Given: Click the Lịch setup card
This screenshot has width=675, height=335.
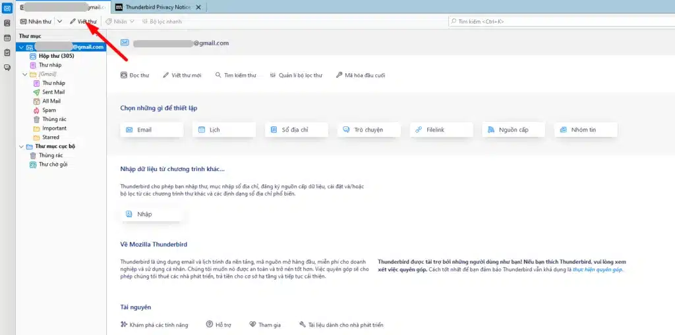Looking at the screenshot, I should (x=224, y=130).
